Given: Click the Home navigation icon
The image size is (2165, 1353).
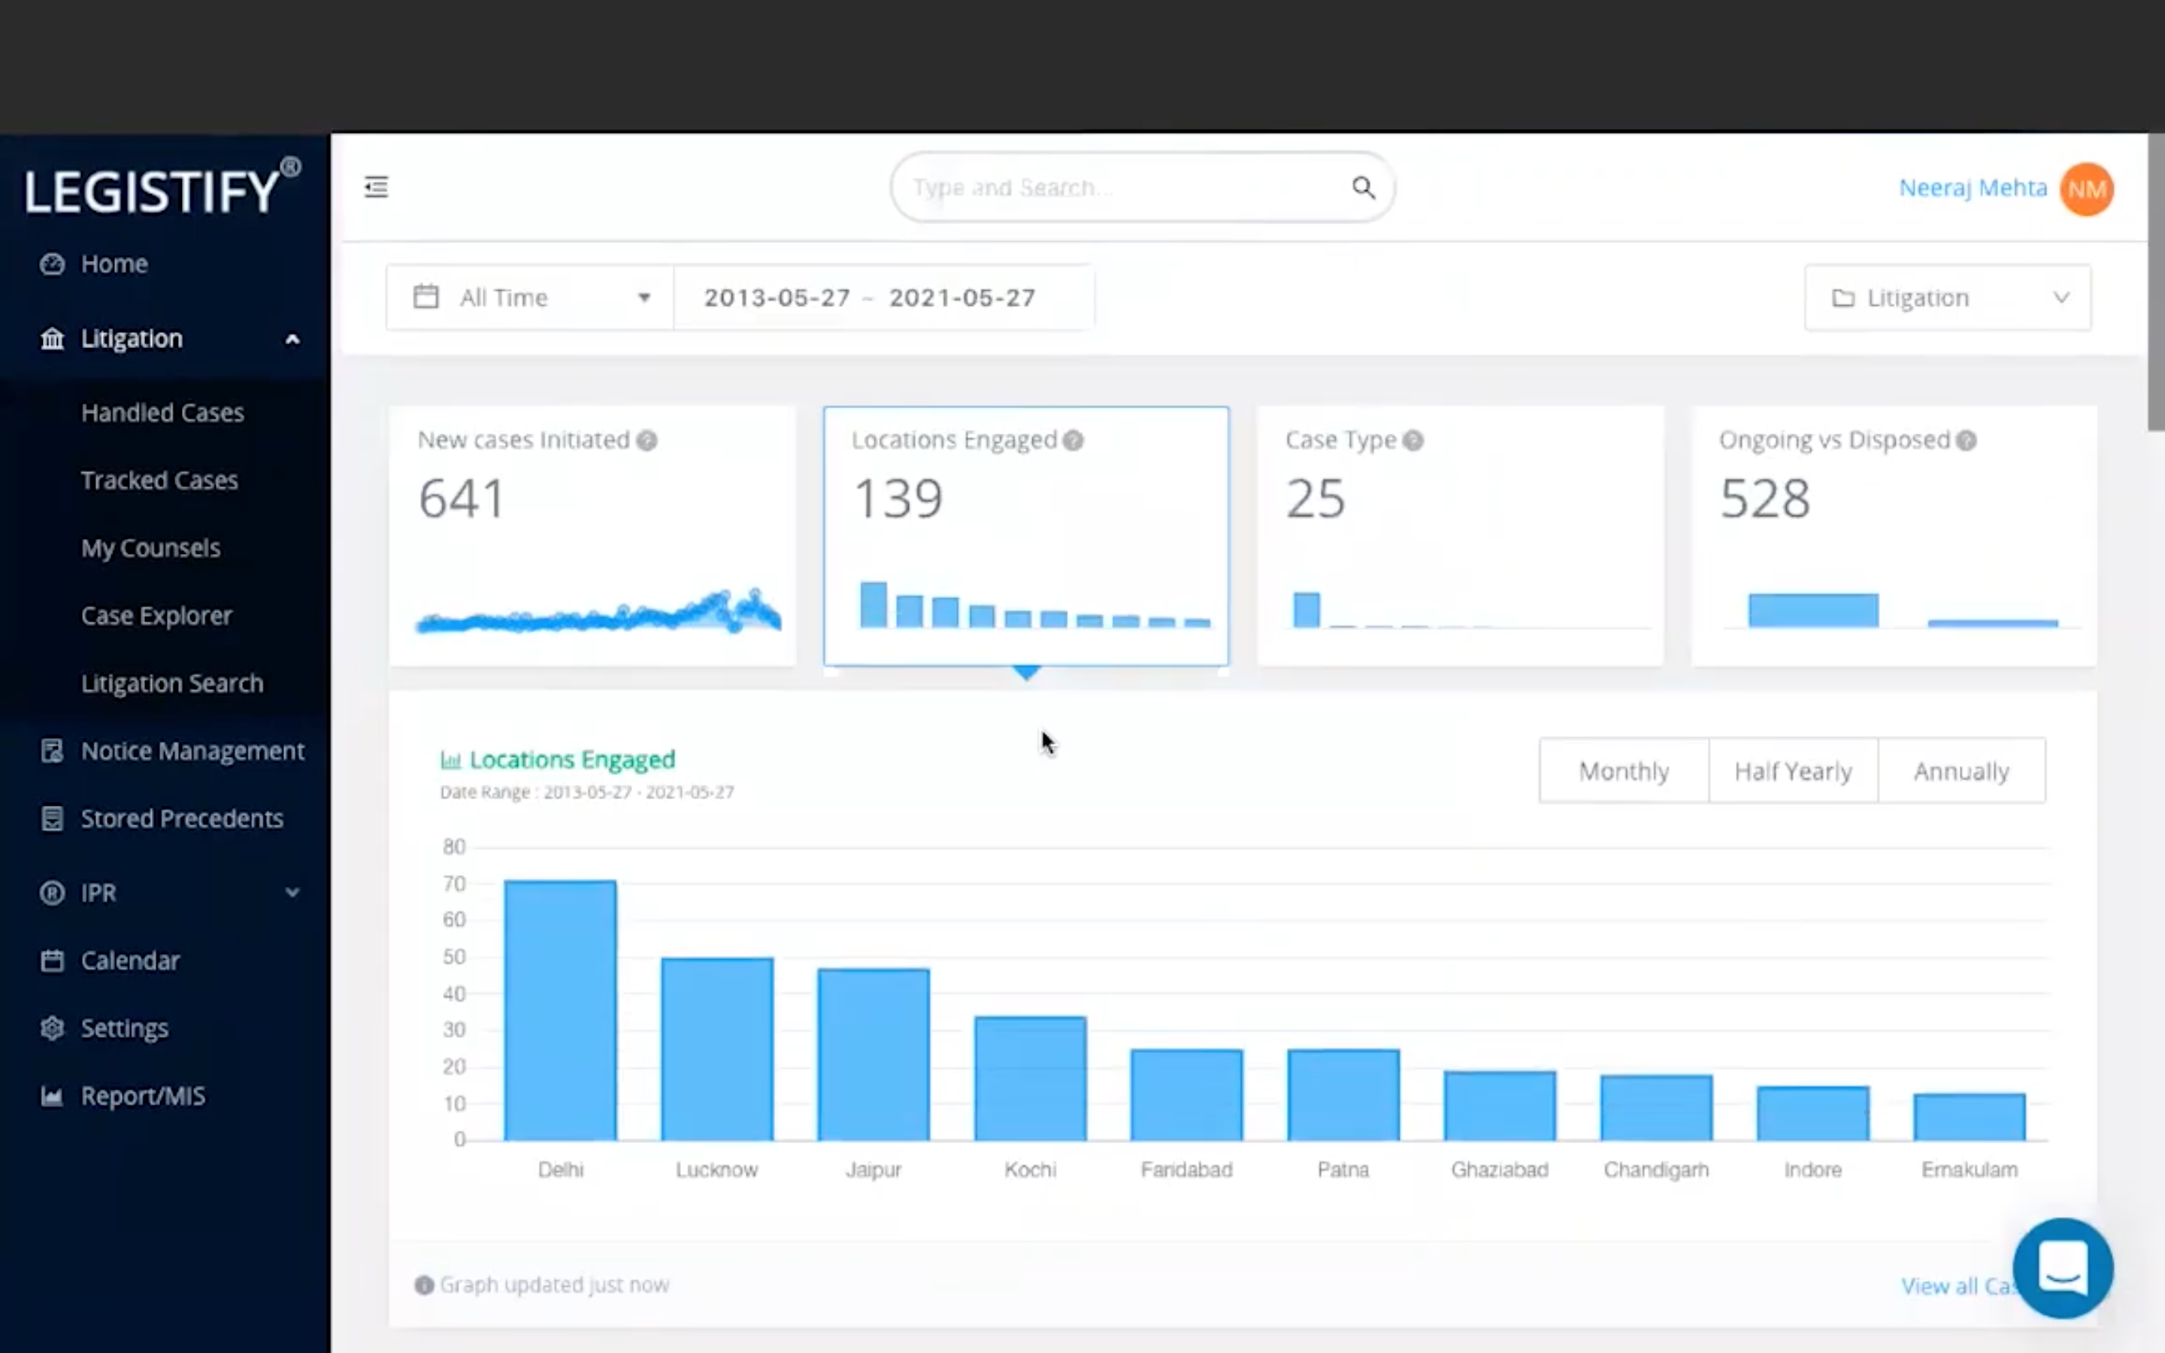Looking at the screenshot, I should [x=50, y=262].
